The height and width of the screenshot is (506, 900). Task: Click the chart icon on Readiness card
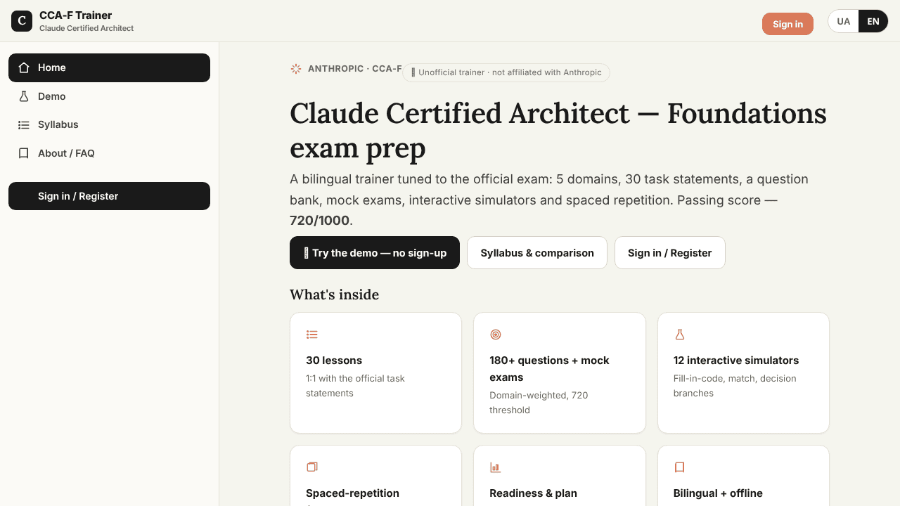tap(496, 467)
